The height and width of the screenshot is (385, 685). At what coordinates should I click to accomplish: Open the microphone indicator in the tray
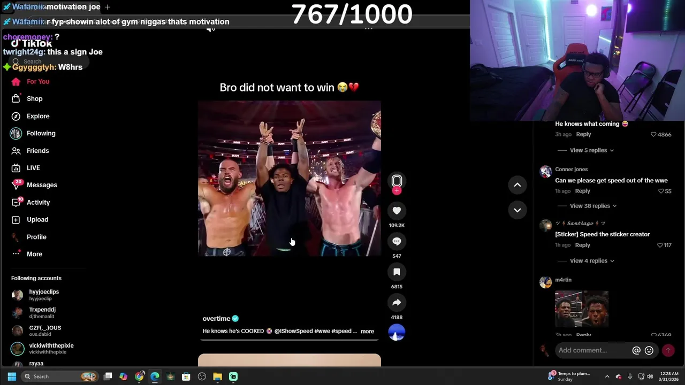(630, 376)
